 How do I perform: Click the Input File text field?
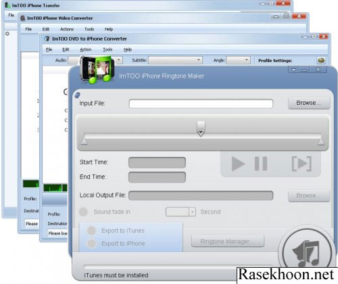pos(201,103)
